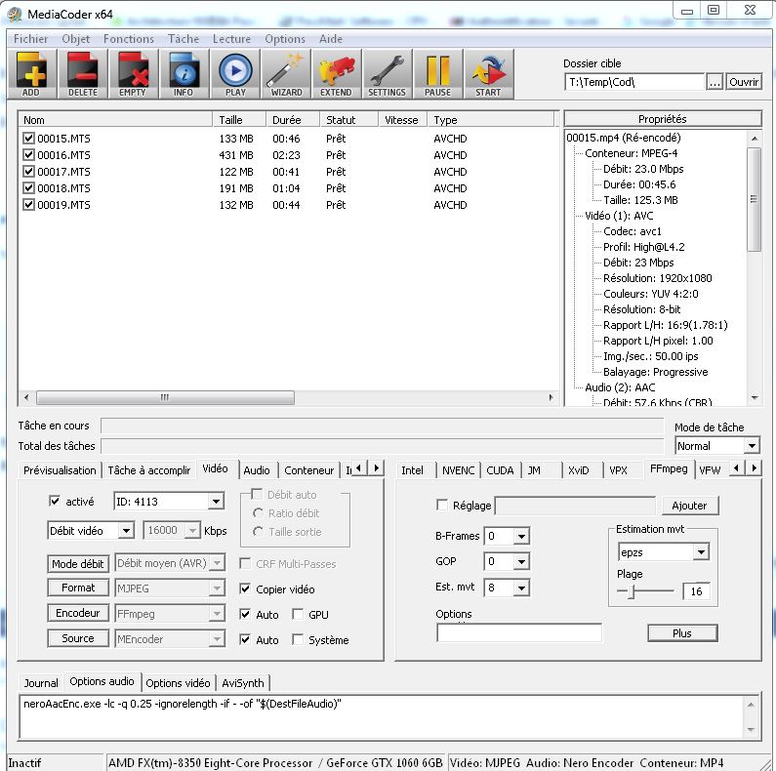Viewport: 776px width, 771px height.
Task: Click the Ouvrir button
Action: [744, 82]
